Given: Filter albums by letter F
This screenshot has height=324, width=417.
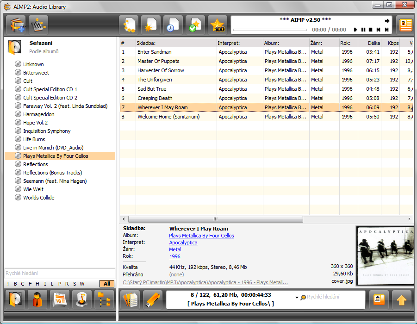Looking at the screenshot, I should [x=30, y=284].
